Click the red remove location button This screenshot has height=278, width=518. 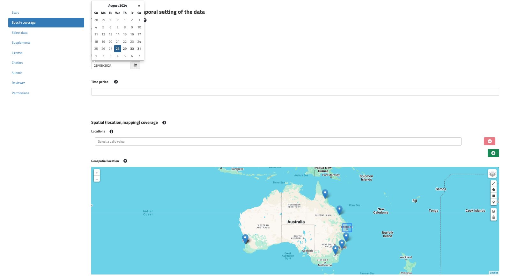pos(489,141)
